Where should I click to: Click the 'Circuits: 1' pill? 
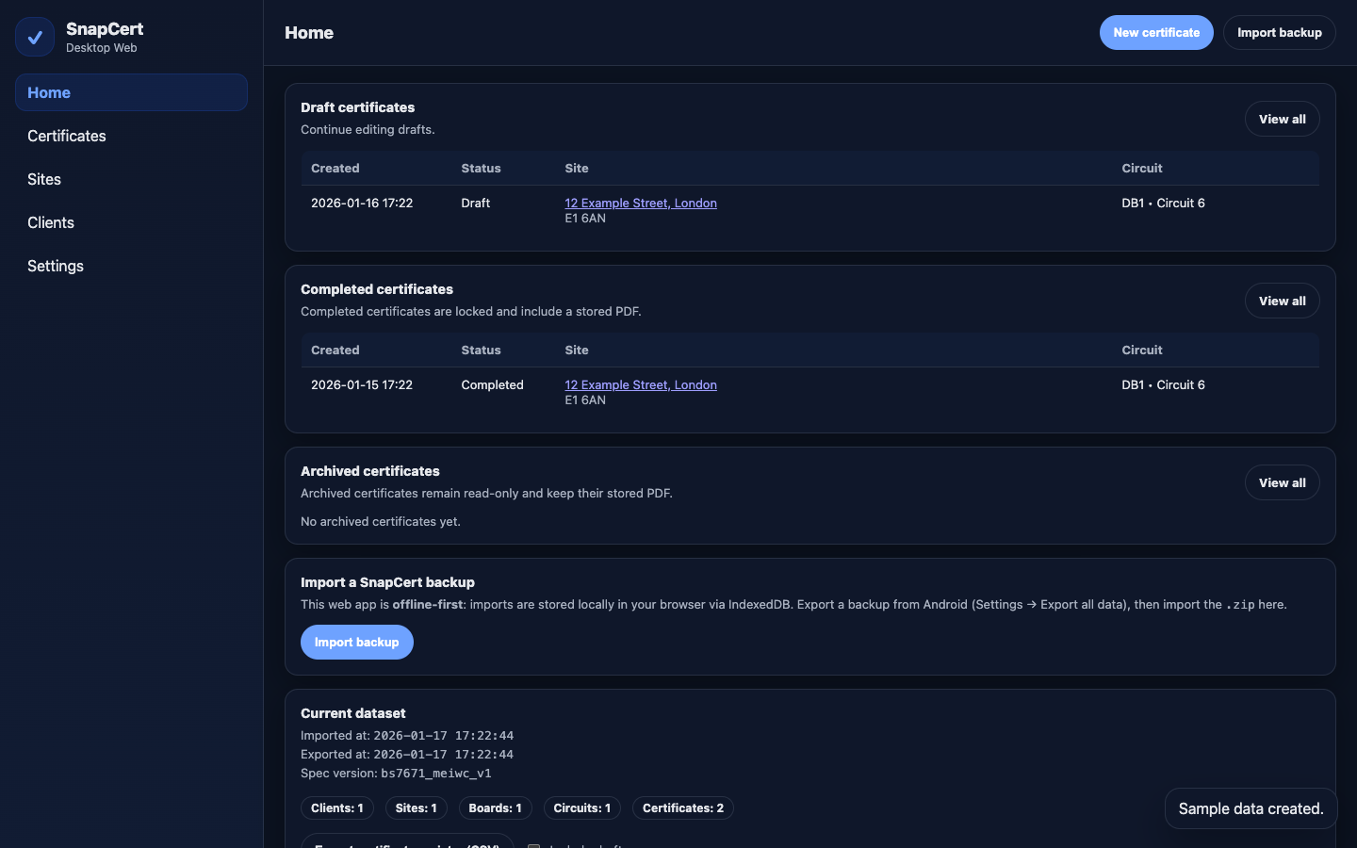581,808
